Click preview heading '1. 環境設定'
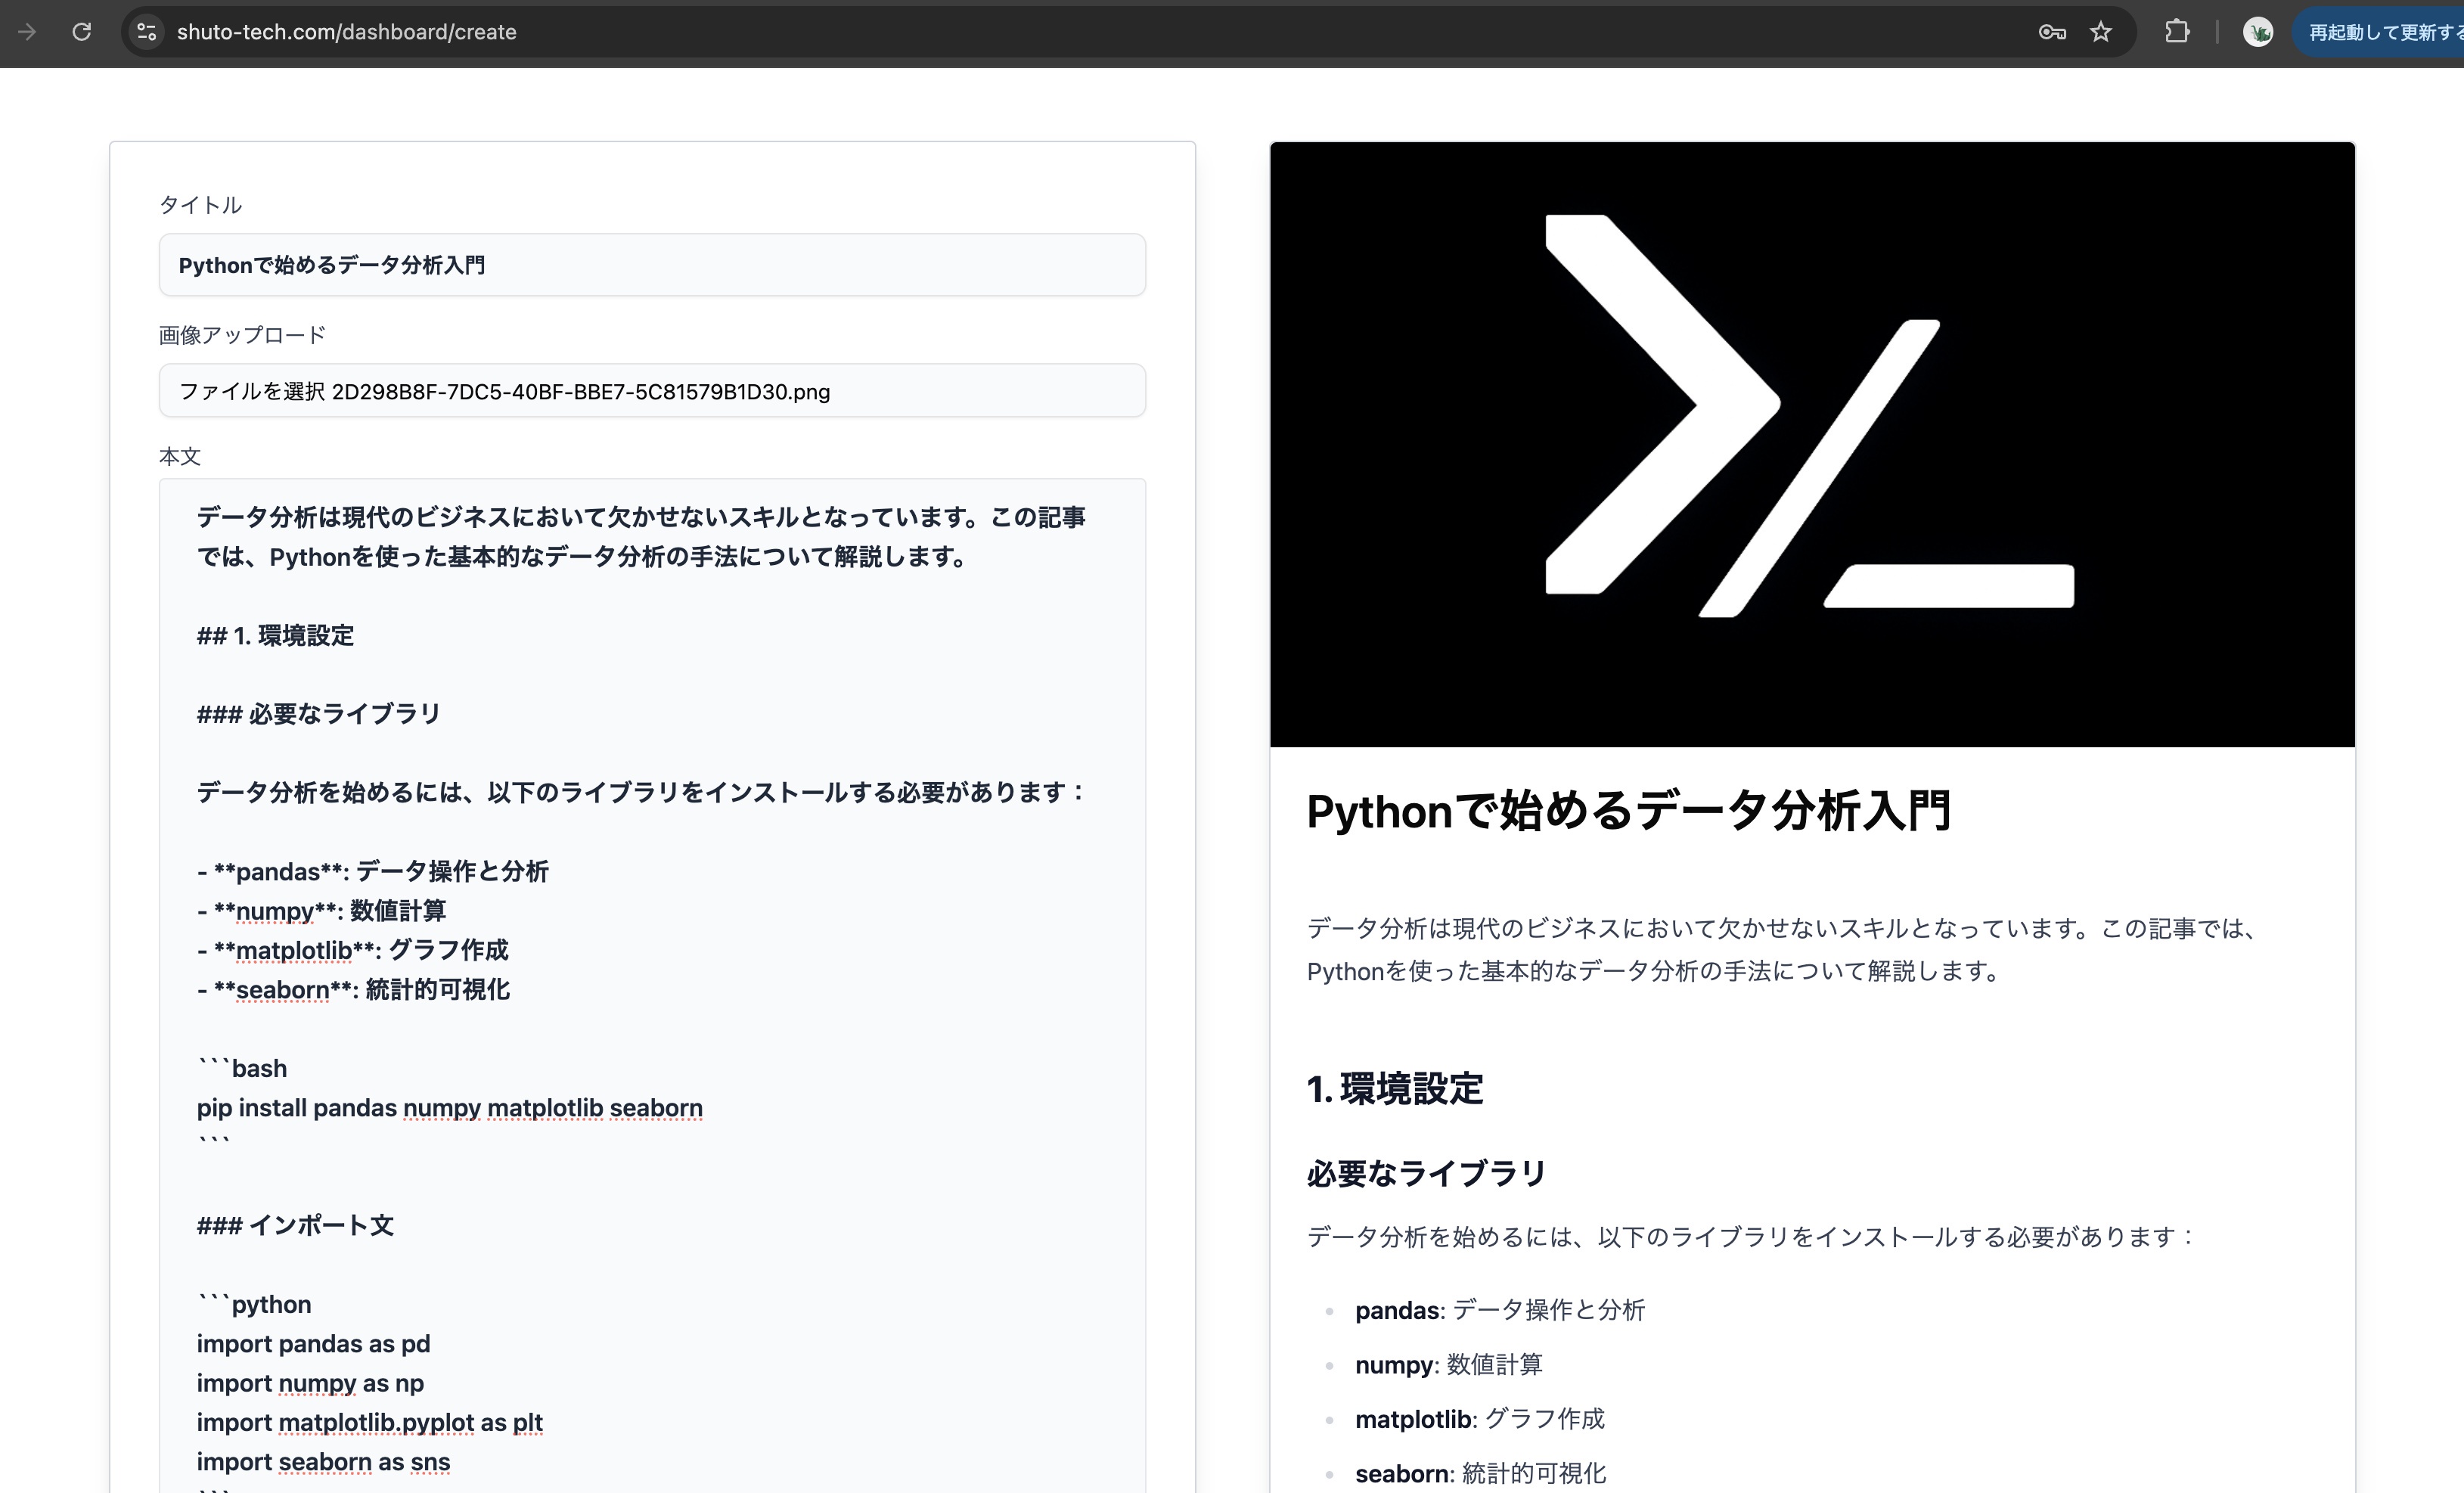Image resolution: width=2464 pixels, height=1493 pixels. pyautogui.click(x=1395, y=1088)
